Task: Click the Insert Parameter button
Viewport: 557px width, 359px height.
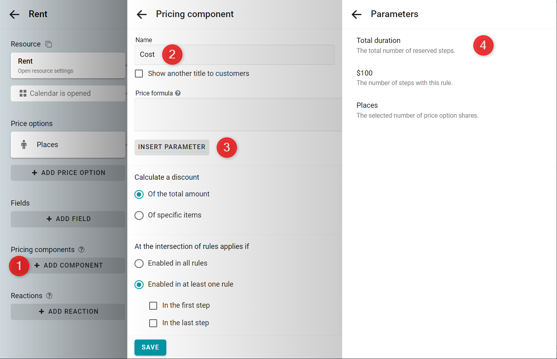Action: [x=172, y=147]
